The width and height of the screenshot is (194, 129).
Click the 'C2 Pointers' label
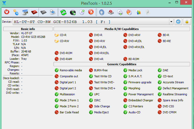click(x=136, y=106)
